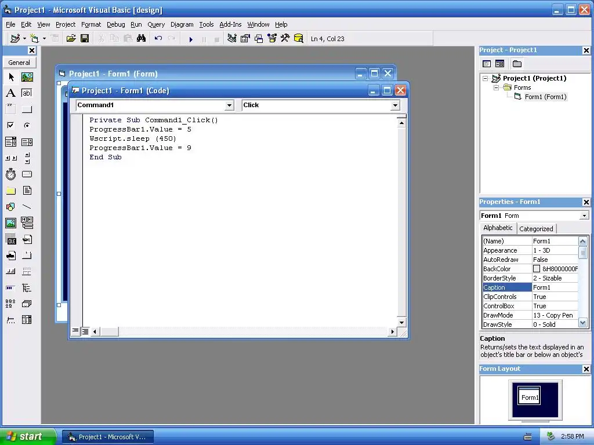Click View Code icon in Project panel
594x445 pixels.
point(487,64)
